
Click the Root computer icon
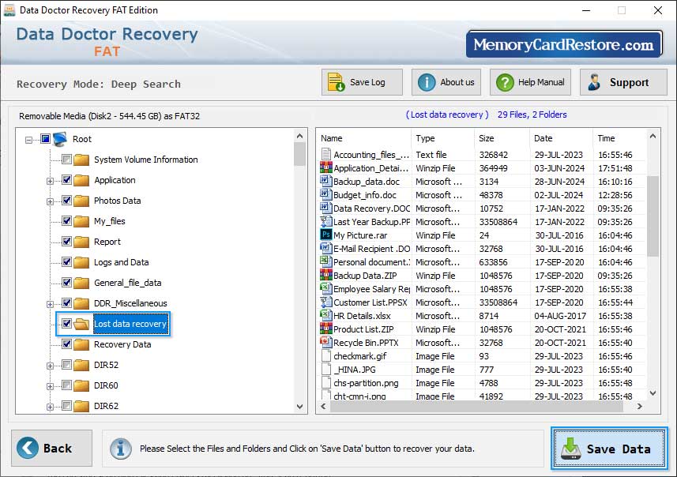60,139
